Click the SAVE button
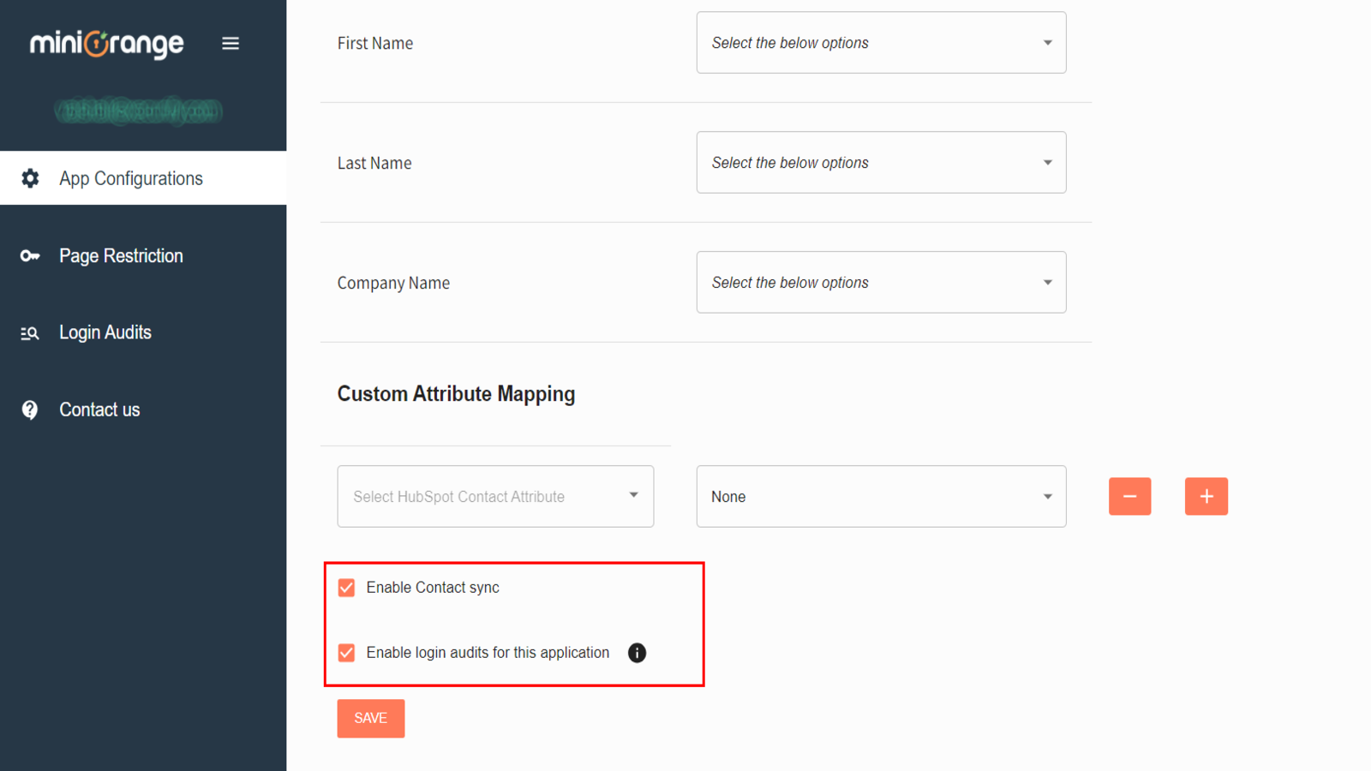The width and height of the screenshot is (1371, 771). (x=370, y=718)
